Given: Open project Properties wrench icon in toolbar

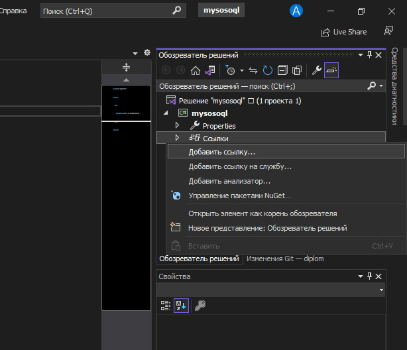Looking at the screenshot, I should pyautogui.click(x=316, y=70).
